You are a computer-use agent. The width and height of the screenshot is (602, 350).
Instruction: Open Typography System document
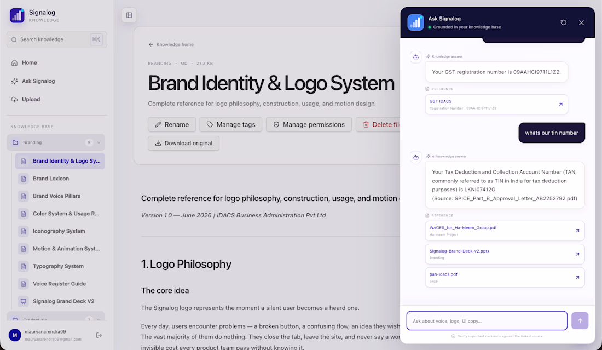coord(60,266)
